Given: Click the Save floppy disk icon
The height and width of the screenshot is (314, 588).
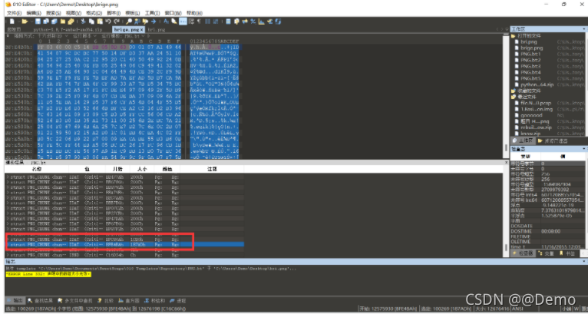Looking at the screenshot, I should (x=38, y=21).
